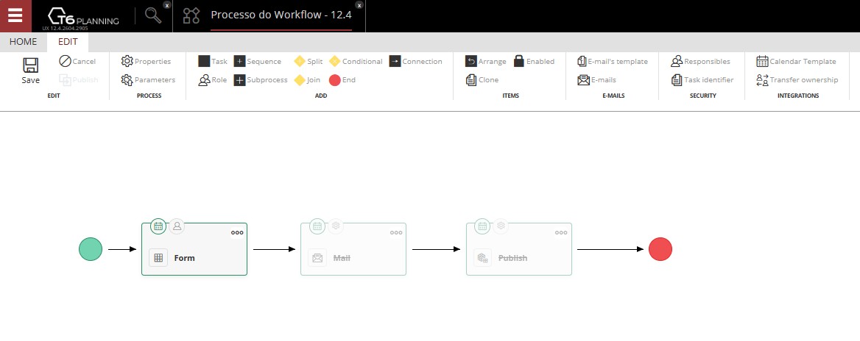Open the red hamburger main menu
Screen dimensions: 860x341
(x=15, y=16)
